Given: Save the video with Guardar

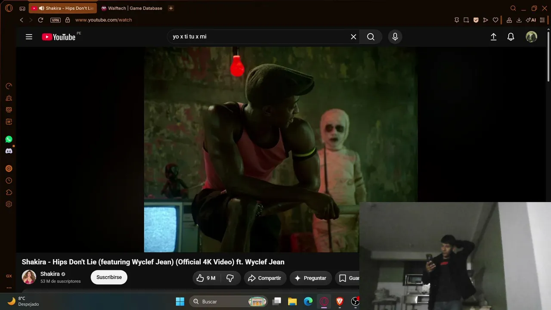Looking at the screenshot, I should point(348,278).
